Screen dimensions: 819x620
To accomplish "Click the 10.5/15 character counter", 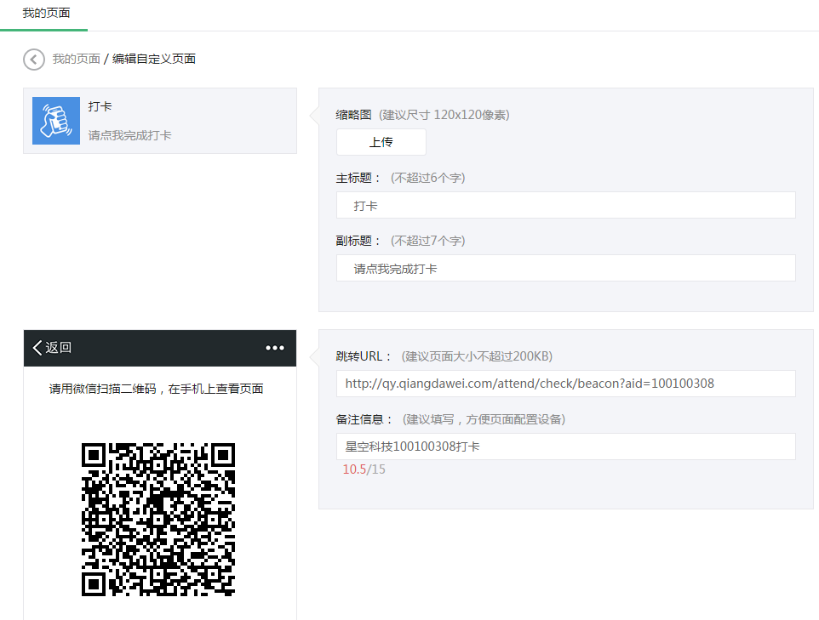I will click(x=364, y=469).
